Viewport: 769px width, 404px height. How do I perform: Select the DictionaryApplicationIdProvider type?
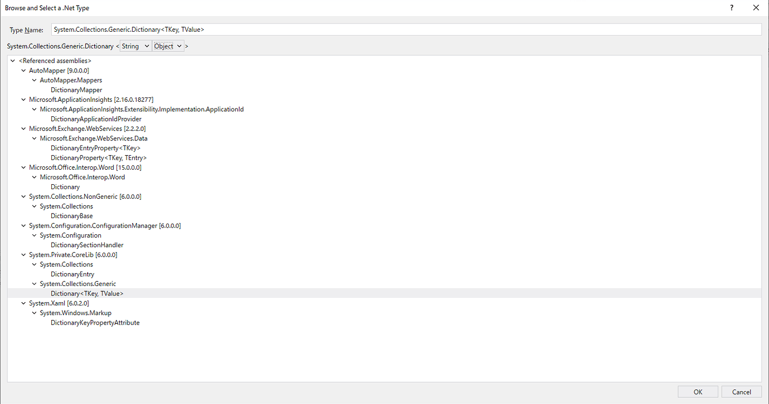[x=96, y=119]
